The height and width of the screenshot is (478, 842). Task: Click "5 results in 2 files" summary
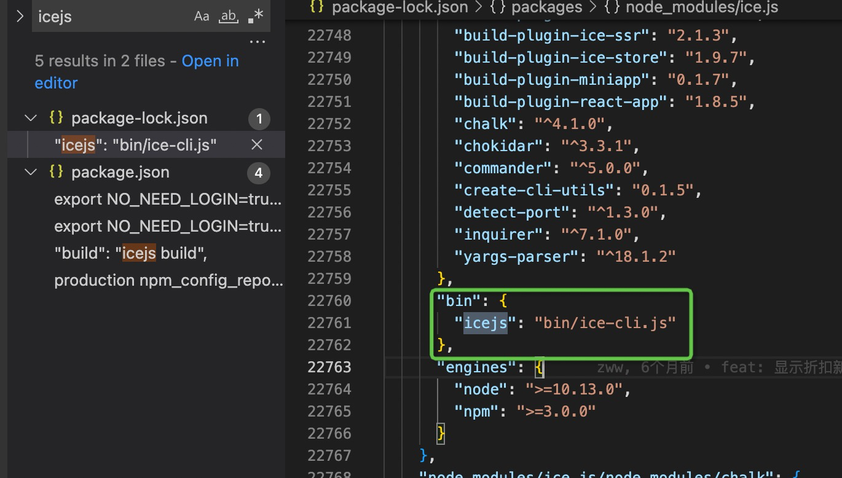100,61
